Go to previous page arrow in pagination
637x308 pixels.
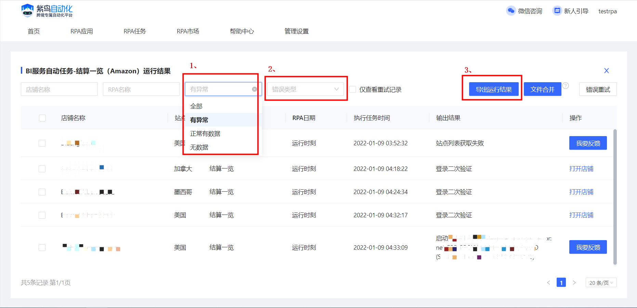tap(548, 283)
